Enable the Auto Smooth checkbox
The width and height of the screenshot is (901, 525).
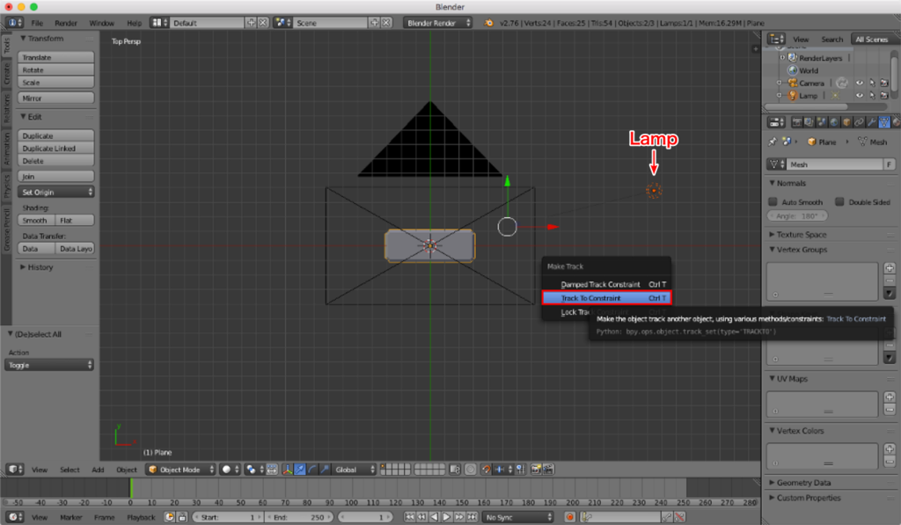tap(773, 201)
